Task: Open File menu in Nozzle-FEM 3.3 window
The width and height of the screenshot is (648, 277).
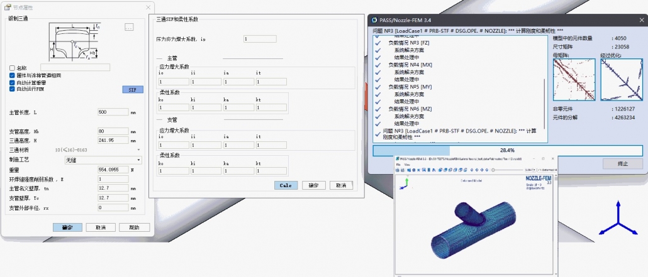Action: click(398, 165)
